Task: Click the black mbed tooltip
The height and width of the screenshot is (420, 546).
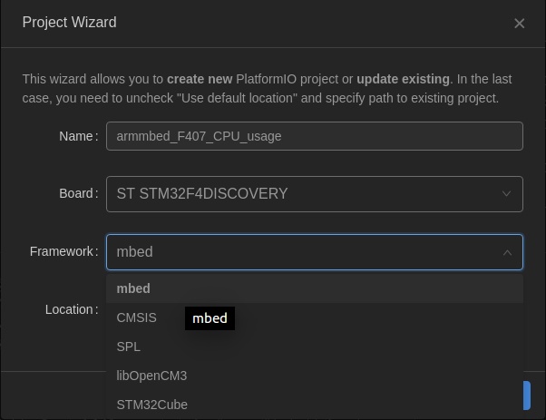Action: click(x=210, y=318)
